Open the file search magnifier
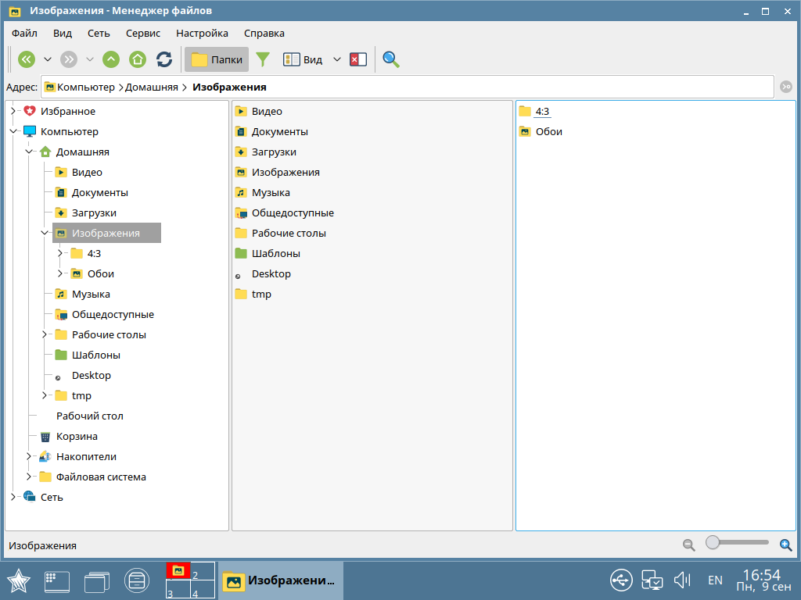This screenshot has width=801, height=600. (x=391, y=59)
